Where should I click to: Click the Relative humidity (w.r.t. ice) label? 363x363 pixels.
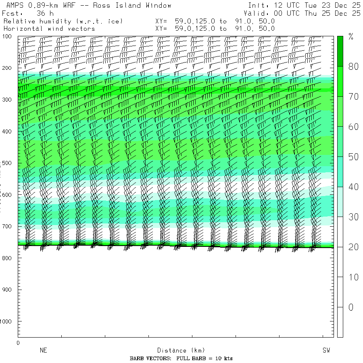(63, 21)
